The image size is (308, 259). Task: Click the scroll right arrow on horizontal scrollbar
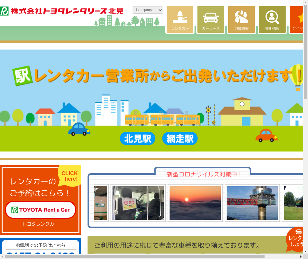coord(301,257)
